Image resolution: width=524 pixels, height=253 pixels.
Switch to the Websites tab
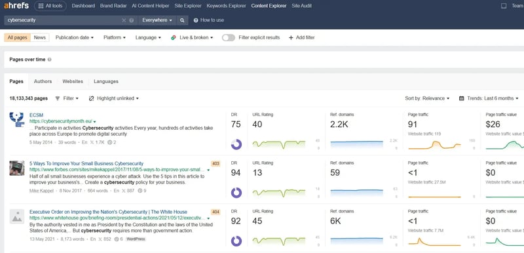[73, 81]
